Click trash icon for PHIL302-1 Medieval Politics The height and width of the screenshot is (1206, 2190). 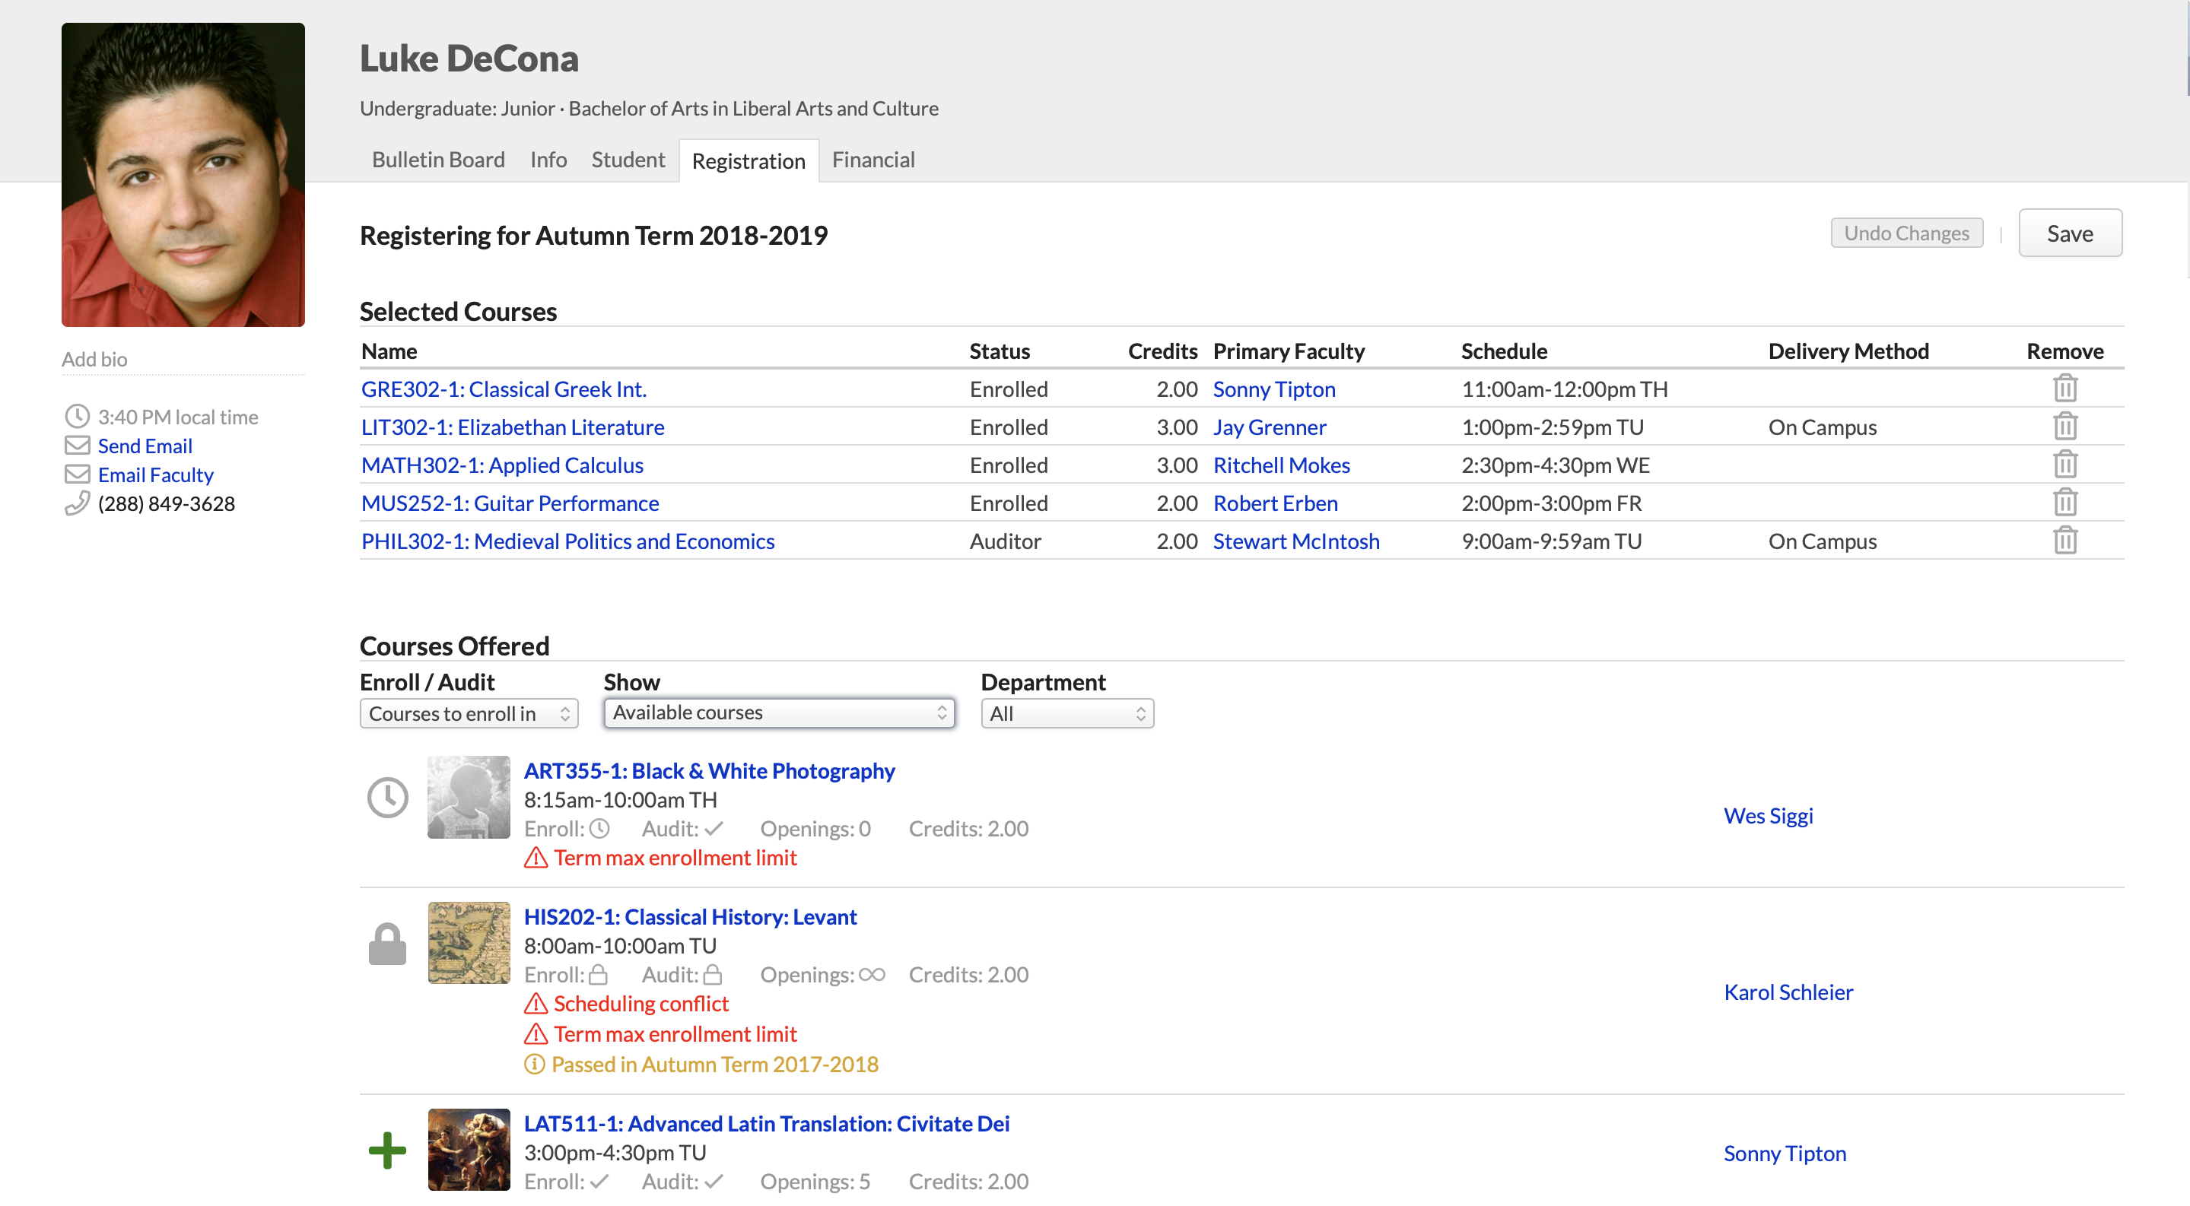[x=2064, y=541]
